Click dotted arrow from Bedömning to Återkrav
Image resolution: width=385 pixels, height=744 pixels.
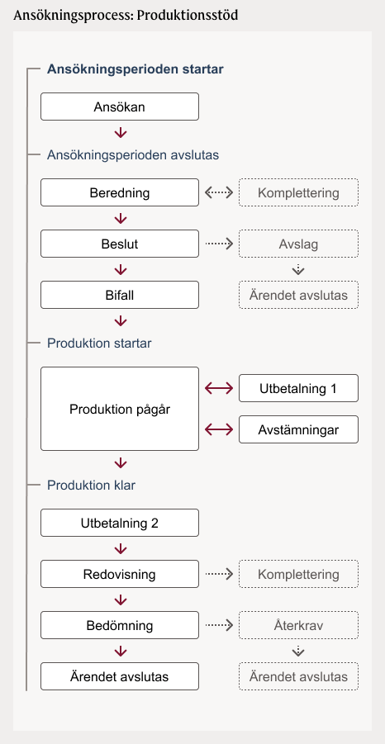point(219,625)
